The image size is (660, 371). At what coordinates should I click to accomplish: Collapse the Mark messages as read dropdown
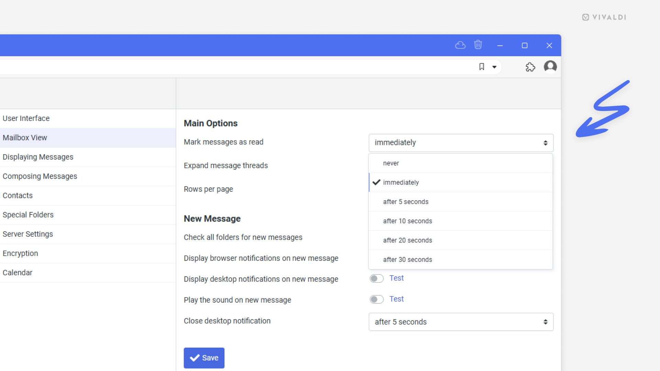click(x=461, y=143)
